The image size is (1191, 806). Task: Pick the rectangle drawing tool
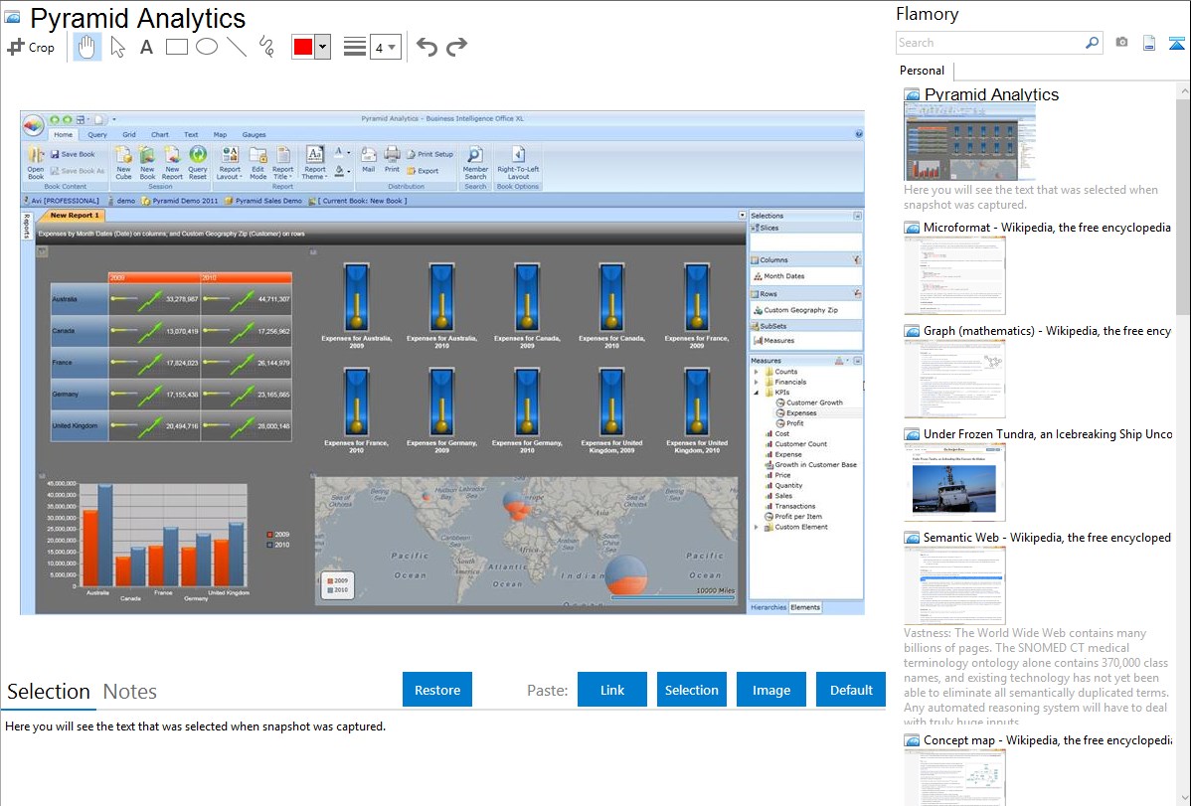pyautogui.click(x=176, y=47)
